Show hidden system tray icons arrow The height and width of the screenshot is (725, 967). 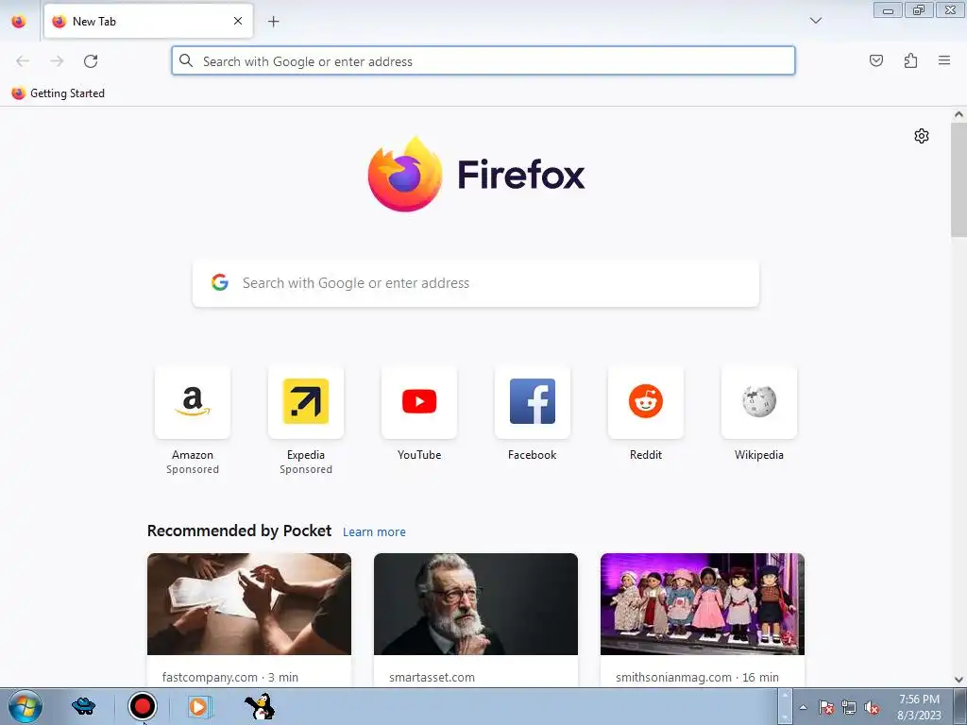tap(803, 707)
